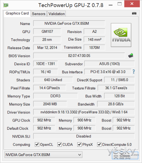Click the Default Clock row Boost 902 MHz field
The image size is (142, 163).
[124, 128]
